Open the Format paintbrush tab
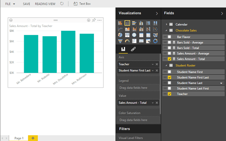This screenshot has width=226, height=141. [x=133, y=50]
